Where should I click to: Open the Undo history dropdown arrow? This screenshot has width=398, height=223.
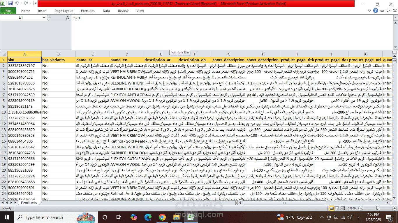21,3
